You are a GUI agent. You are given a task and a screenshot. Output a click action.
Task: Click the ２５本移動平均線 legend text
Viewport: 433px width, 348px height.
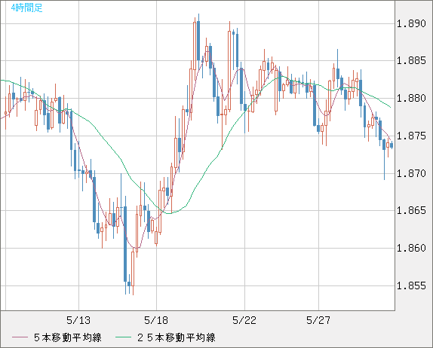coord(177,337)
